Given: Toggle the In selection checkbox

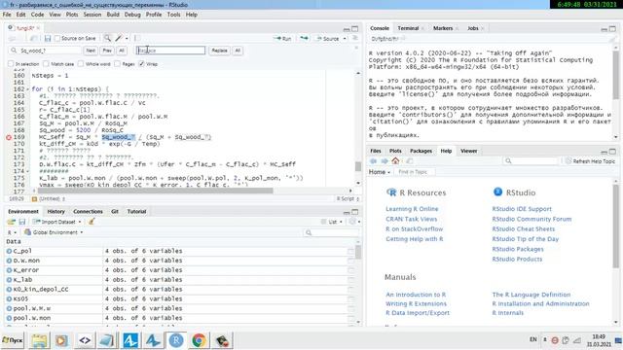Looking at the screenshot, I should tap(11, 64).
